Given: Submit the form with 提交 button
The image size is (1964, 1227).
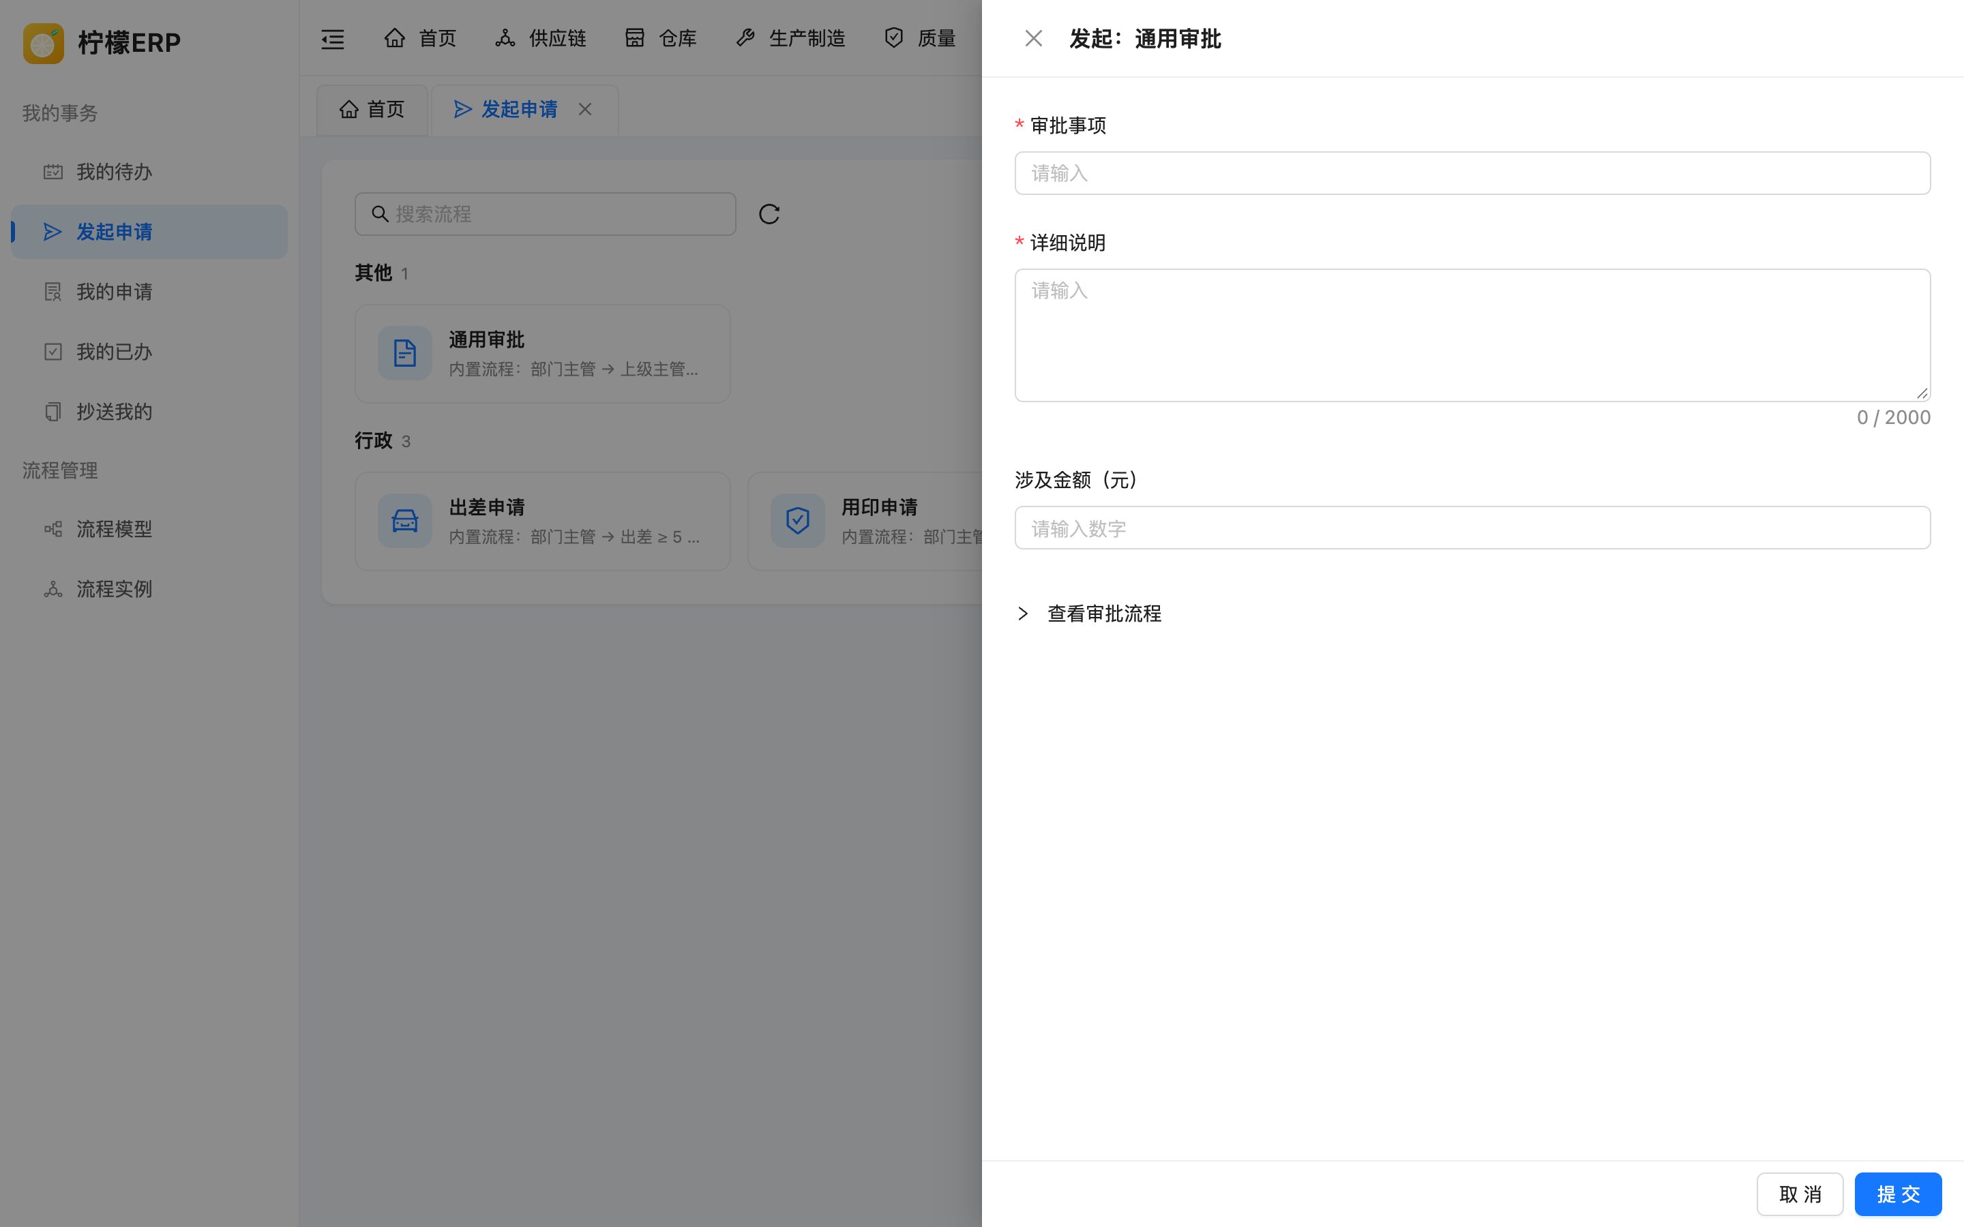Looking at the screenshot, I should [x=1897, y=1194].
